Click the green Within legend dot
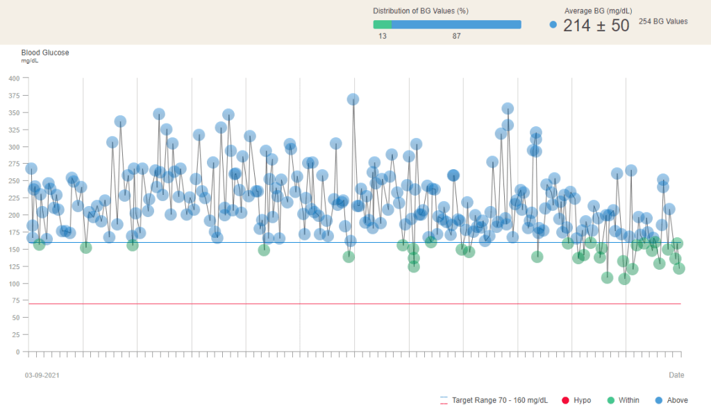The width and height of the screenshot is (711, 412). click(x=610, y=400)
